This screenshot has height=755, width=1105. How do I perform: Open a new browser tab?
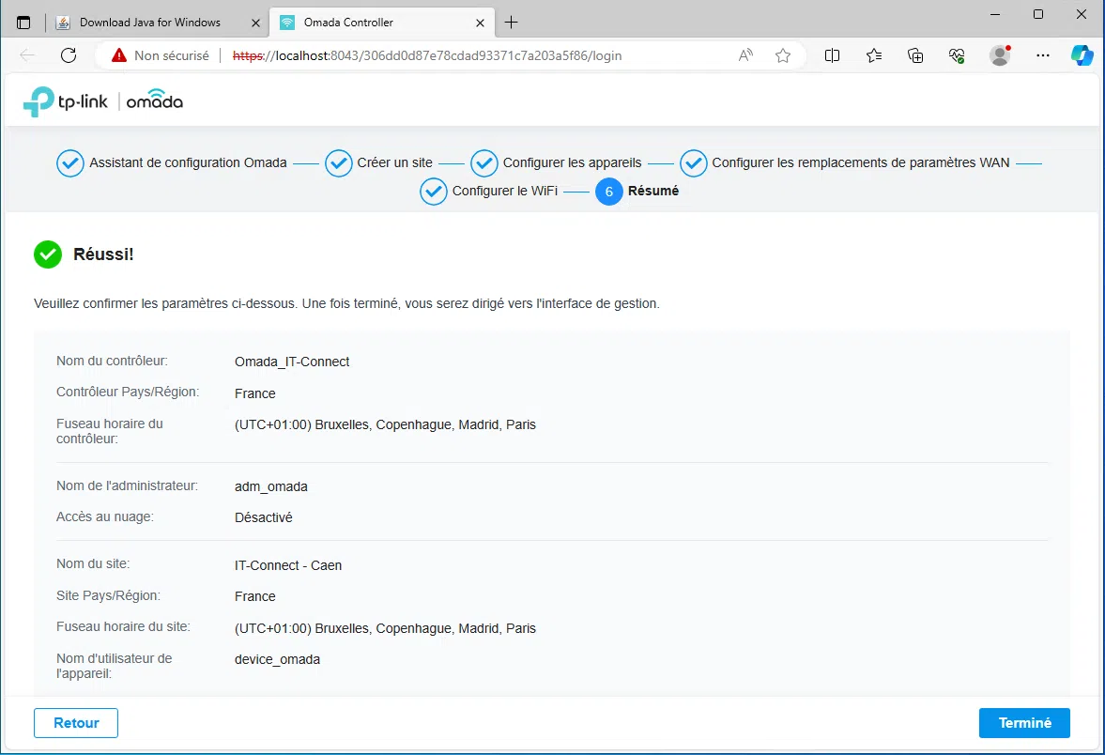pyautogui.click(x=512, y=23)
